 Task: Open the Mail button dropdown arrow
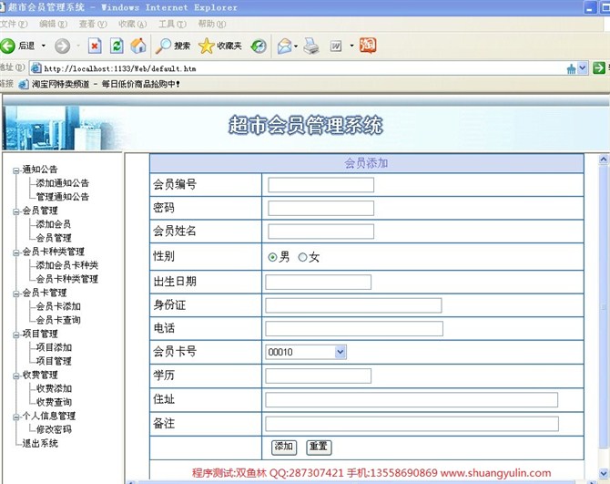296,46
